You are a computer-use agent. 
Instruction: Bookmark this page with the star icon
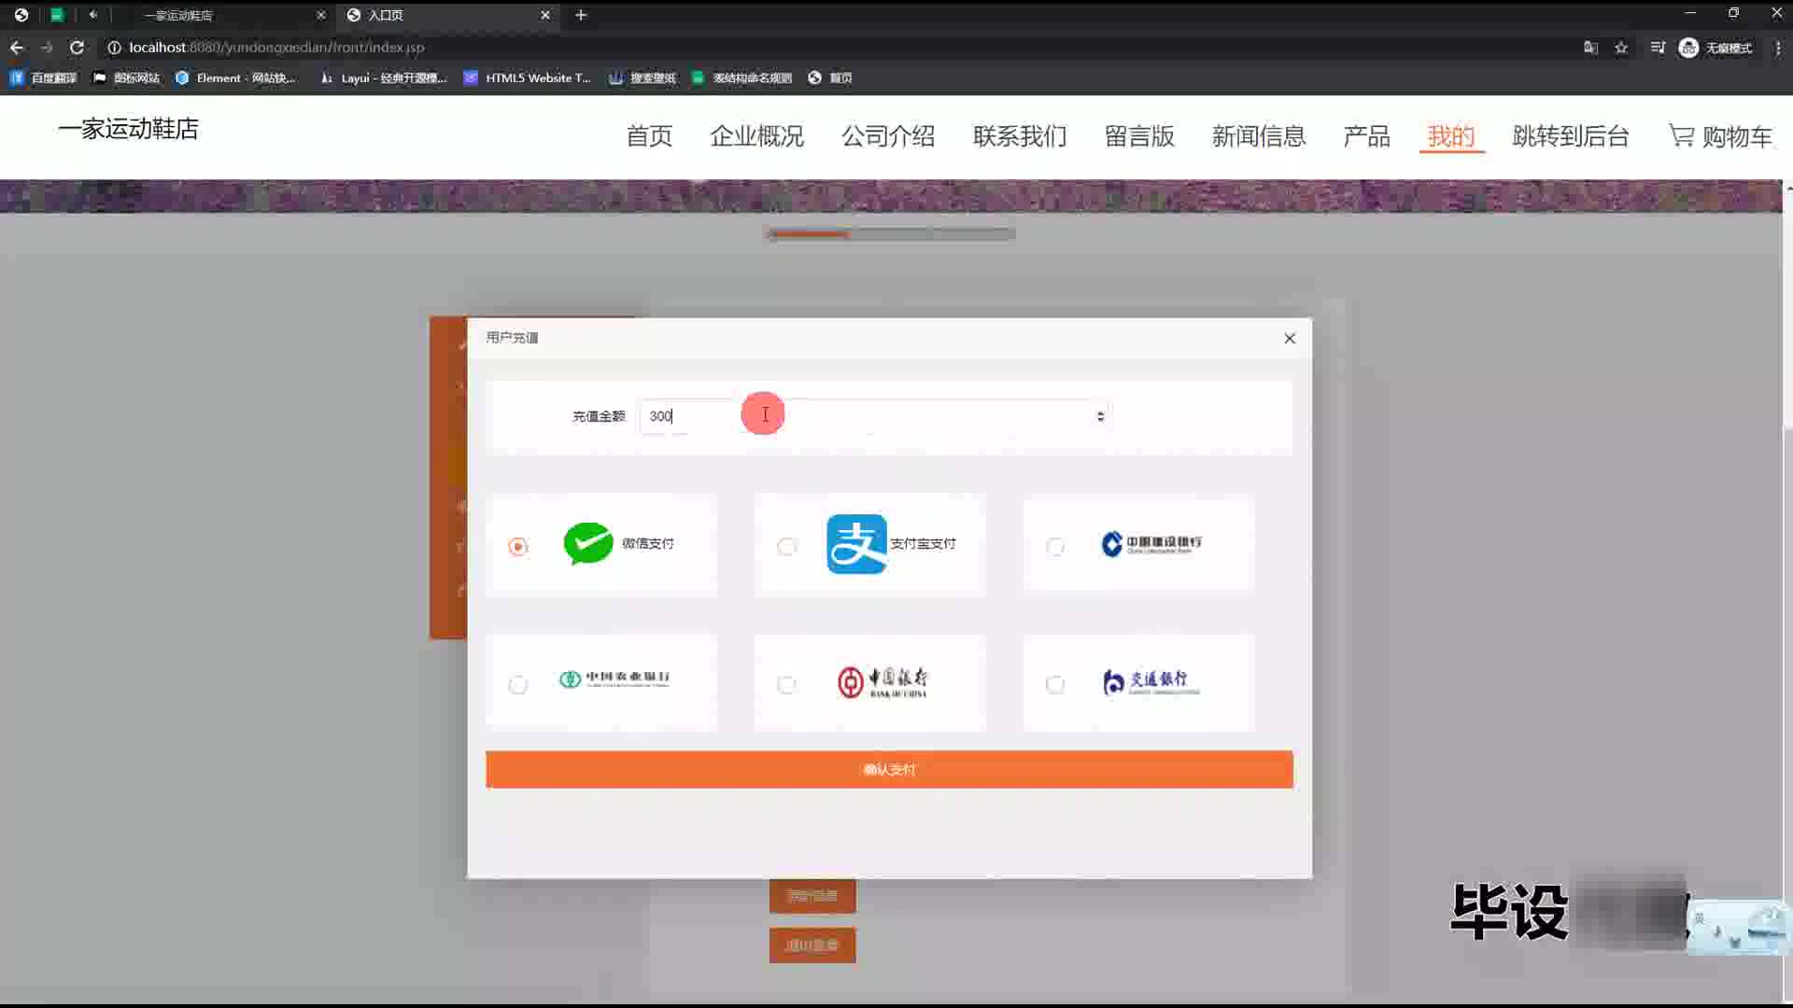click(1621, 48)
